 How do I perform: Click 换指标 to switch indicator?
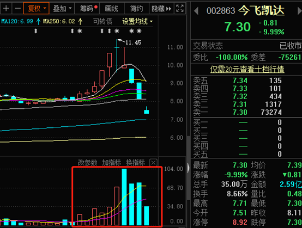[x=135, y=163]
